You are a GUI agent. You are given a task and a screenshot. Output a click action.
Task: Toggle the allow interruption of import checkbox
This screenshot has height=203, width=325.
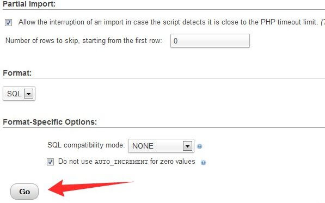pyautogui.click(x=9, y=22)
